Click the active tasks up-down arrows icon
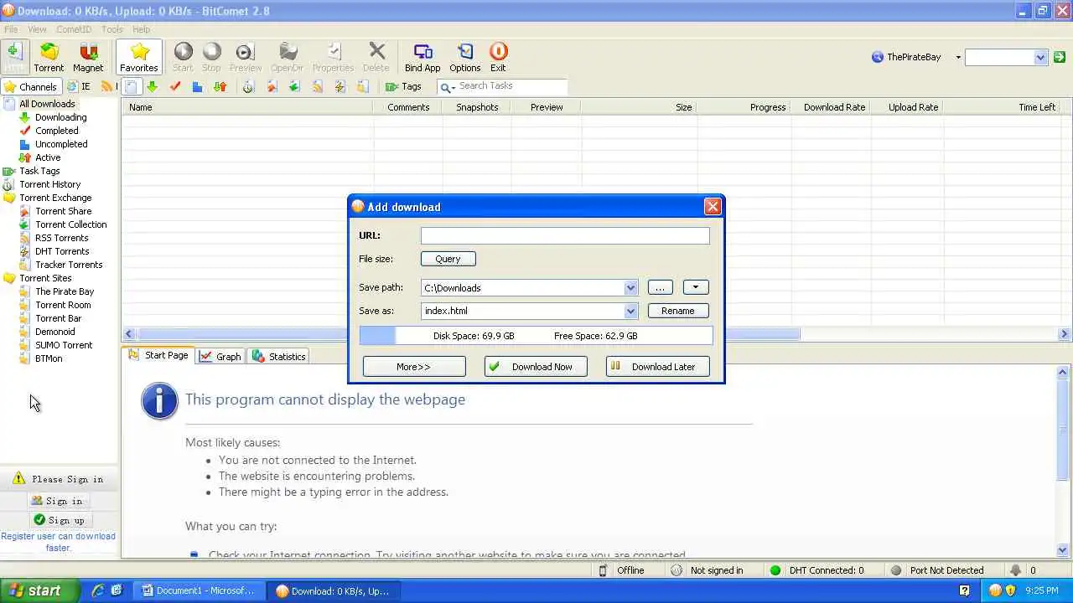 [x=220, y=86]
